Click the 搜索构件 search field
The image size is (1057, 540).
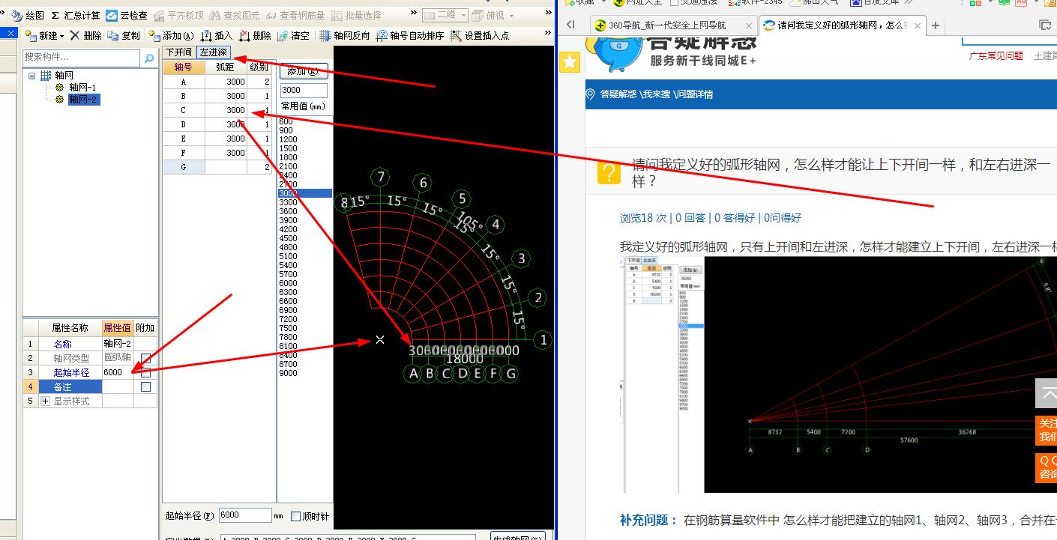click(x=81, y=58)
